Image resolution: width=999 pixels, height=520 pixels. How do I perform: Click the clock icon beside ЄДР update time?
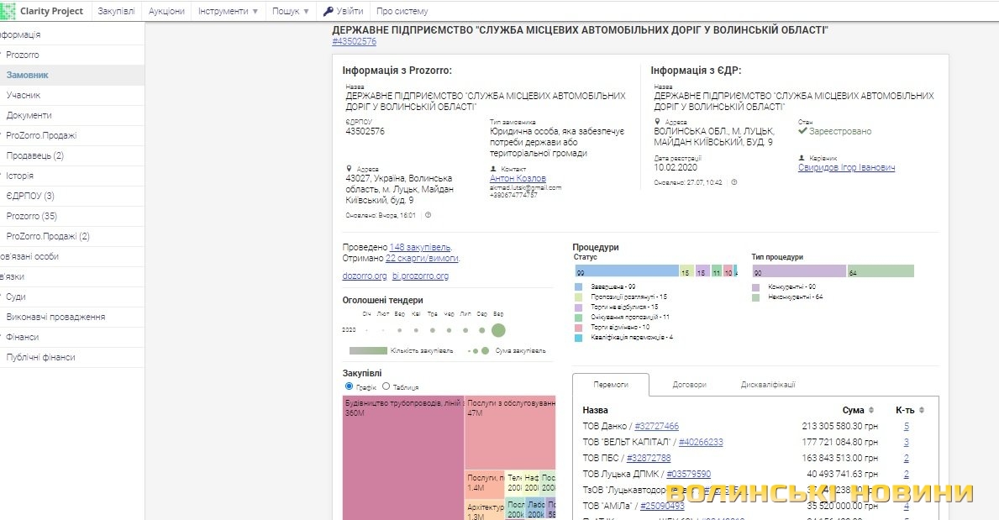pyautogui.click(x=733, y=182)
